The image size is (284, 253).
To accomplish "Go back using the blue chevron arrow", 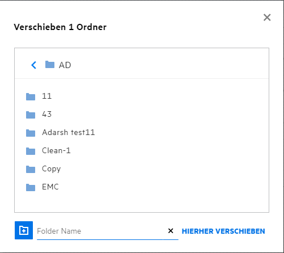I will (34, 65).
